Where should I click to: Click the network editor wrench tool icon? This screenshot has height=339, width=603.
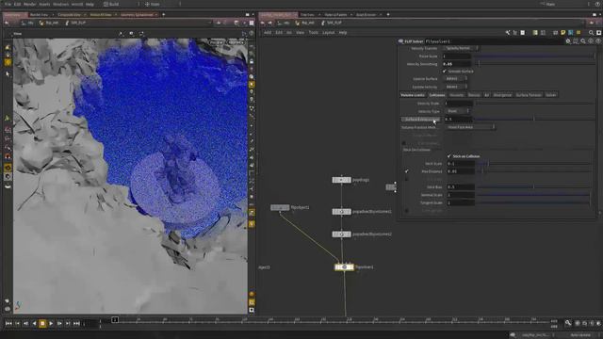point(508,33)
